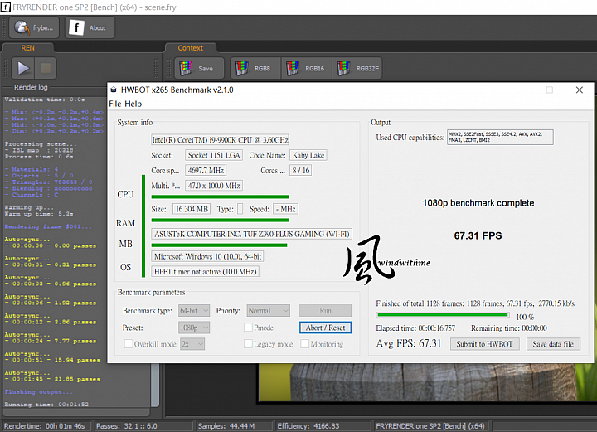Image resolution: width=597 pixels, height=432 pixels.
Task: Click the Used CPU capabilities box
Action: (500, 137)
